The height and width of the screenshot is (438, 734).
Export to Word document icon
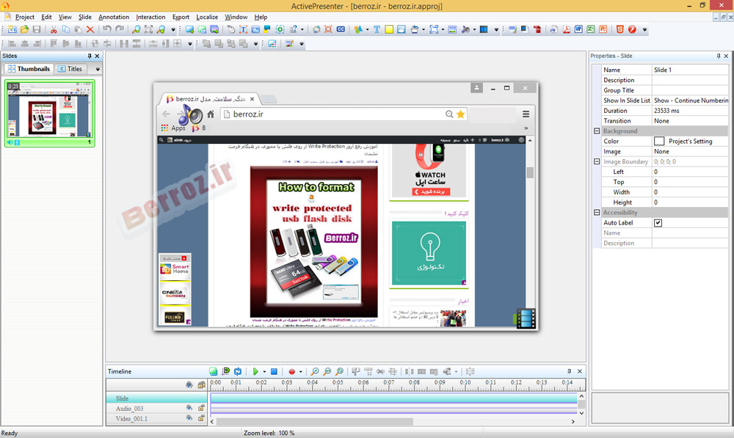coord(578,29)
